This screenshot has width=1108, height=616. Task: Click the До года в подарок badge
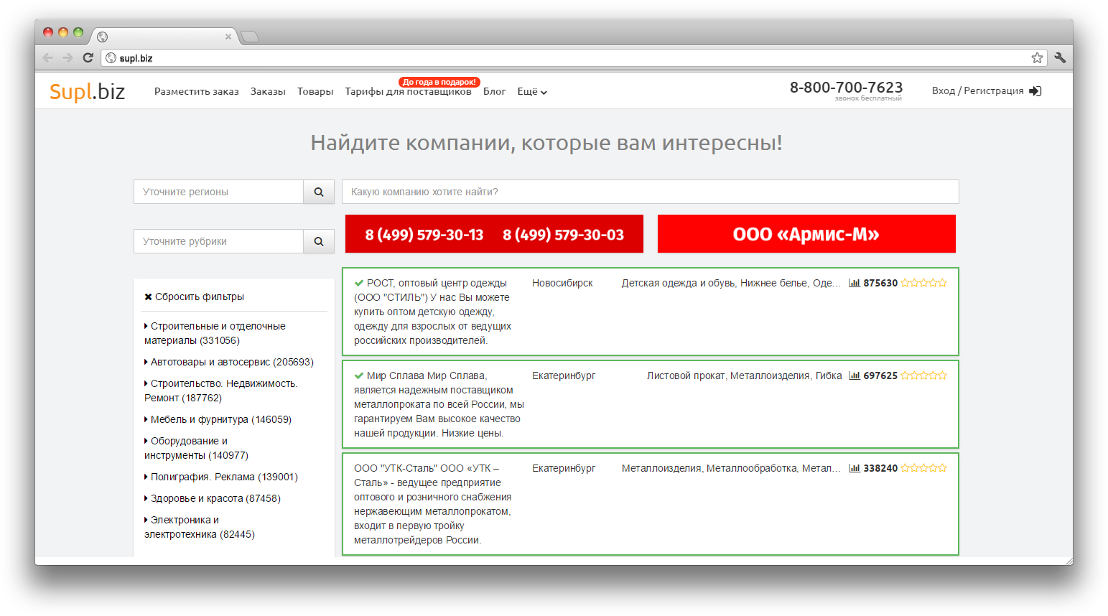click(x=439, y=82)
